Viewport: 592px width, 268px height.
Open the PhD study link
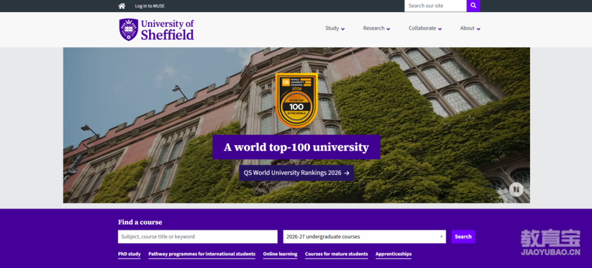pos(129,254)
